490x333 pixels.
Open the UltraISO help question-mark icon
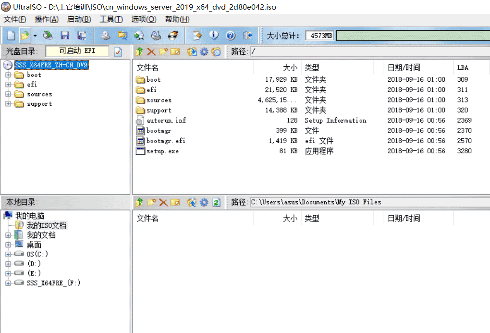[x=230, y=35]
